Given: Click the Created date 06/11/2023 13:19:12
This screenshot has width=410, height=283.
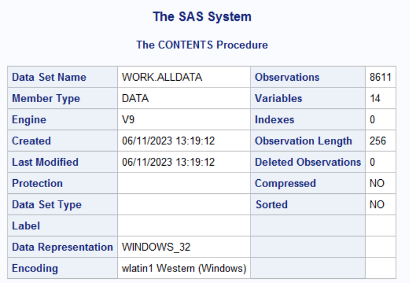Looking at the screenshot, I should (x=168, y=141).
